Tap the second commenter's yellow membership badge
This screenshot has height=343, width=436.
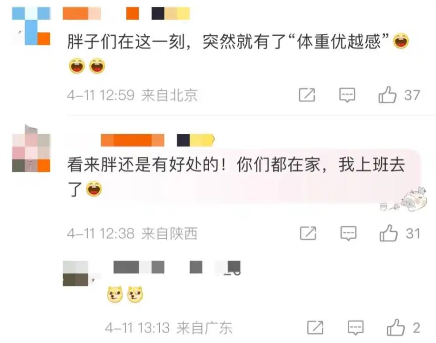196,140
